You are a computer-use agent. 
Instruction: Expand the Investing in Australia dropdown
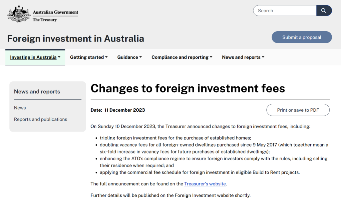click(x=35, y=57)
